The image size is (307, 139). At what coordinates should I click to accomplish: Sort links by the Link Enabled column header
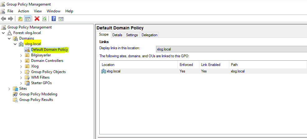[x=214, y=65]
